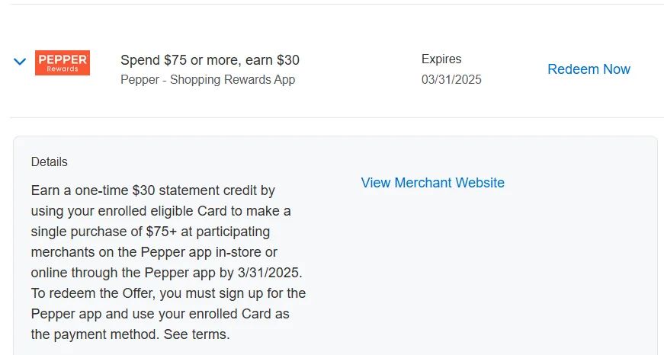
Task: Click the line mentioning 'by 3/31/2025.'
Action: point(166,273)
